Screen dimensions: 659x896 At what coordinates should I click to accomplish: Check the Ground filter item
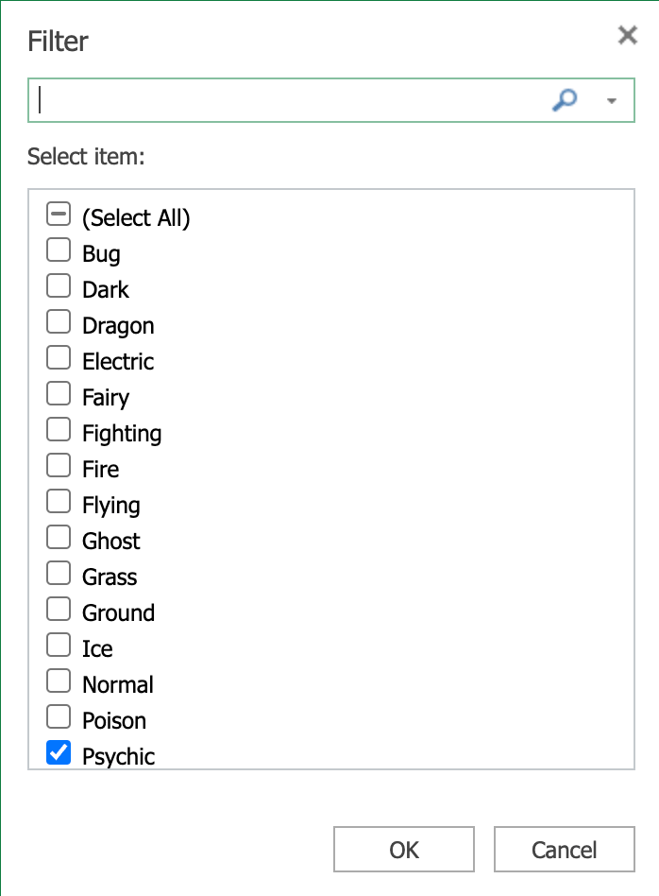tap(59, 609)
